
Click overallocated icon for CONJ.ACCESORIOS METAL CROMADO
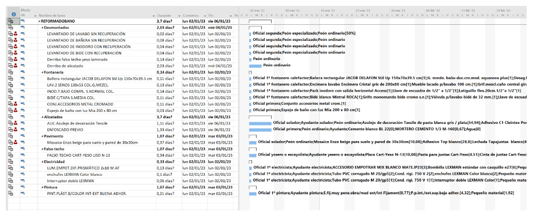pos(16,104)
